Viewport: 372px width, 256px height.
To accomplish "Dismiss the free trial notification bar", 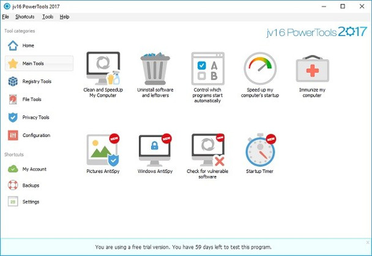I will (368, 243).
